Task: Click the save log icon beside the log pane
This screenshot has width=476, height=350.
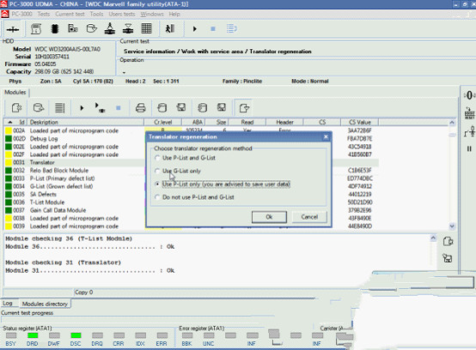Action: 448,258
